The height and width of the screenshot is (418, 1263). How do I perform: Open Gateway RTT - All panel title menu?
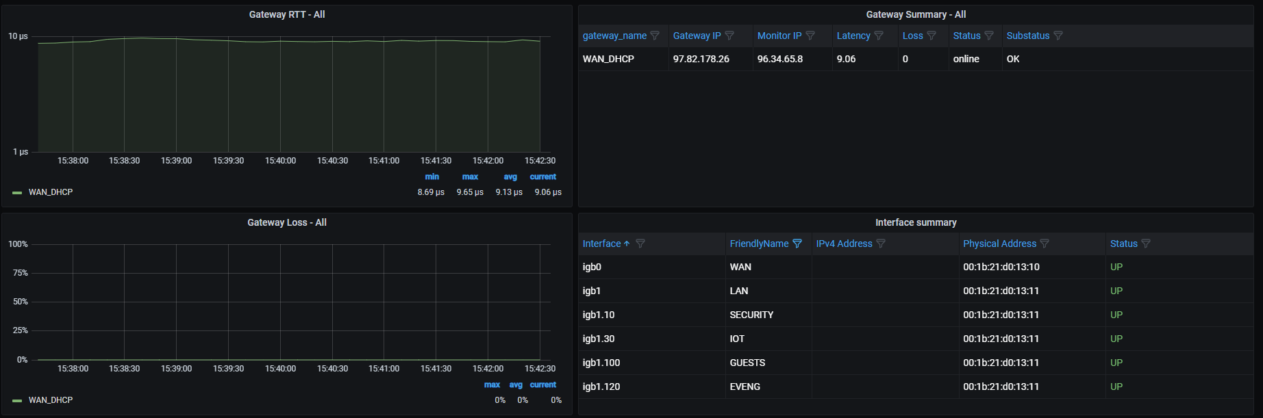286,14
